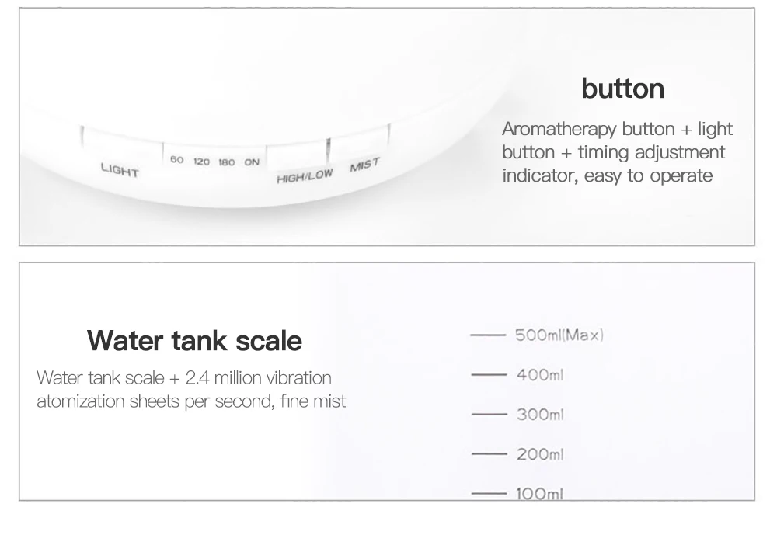Click the LIGHT button label on diffuser

click(120, 170)
